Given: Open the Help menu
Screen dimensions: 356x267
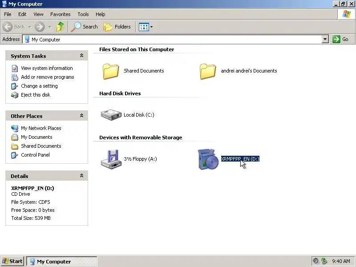Looking at the screenshot, I should tap(101, 14).
